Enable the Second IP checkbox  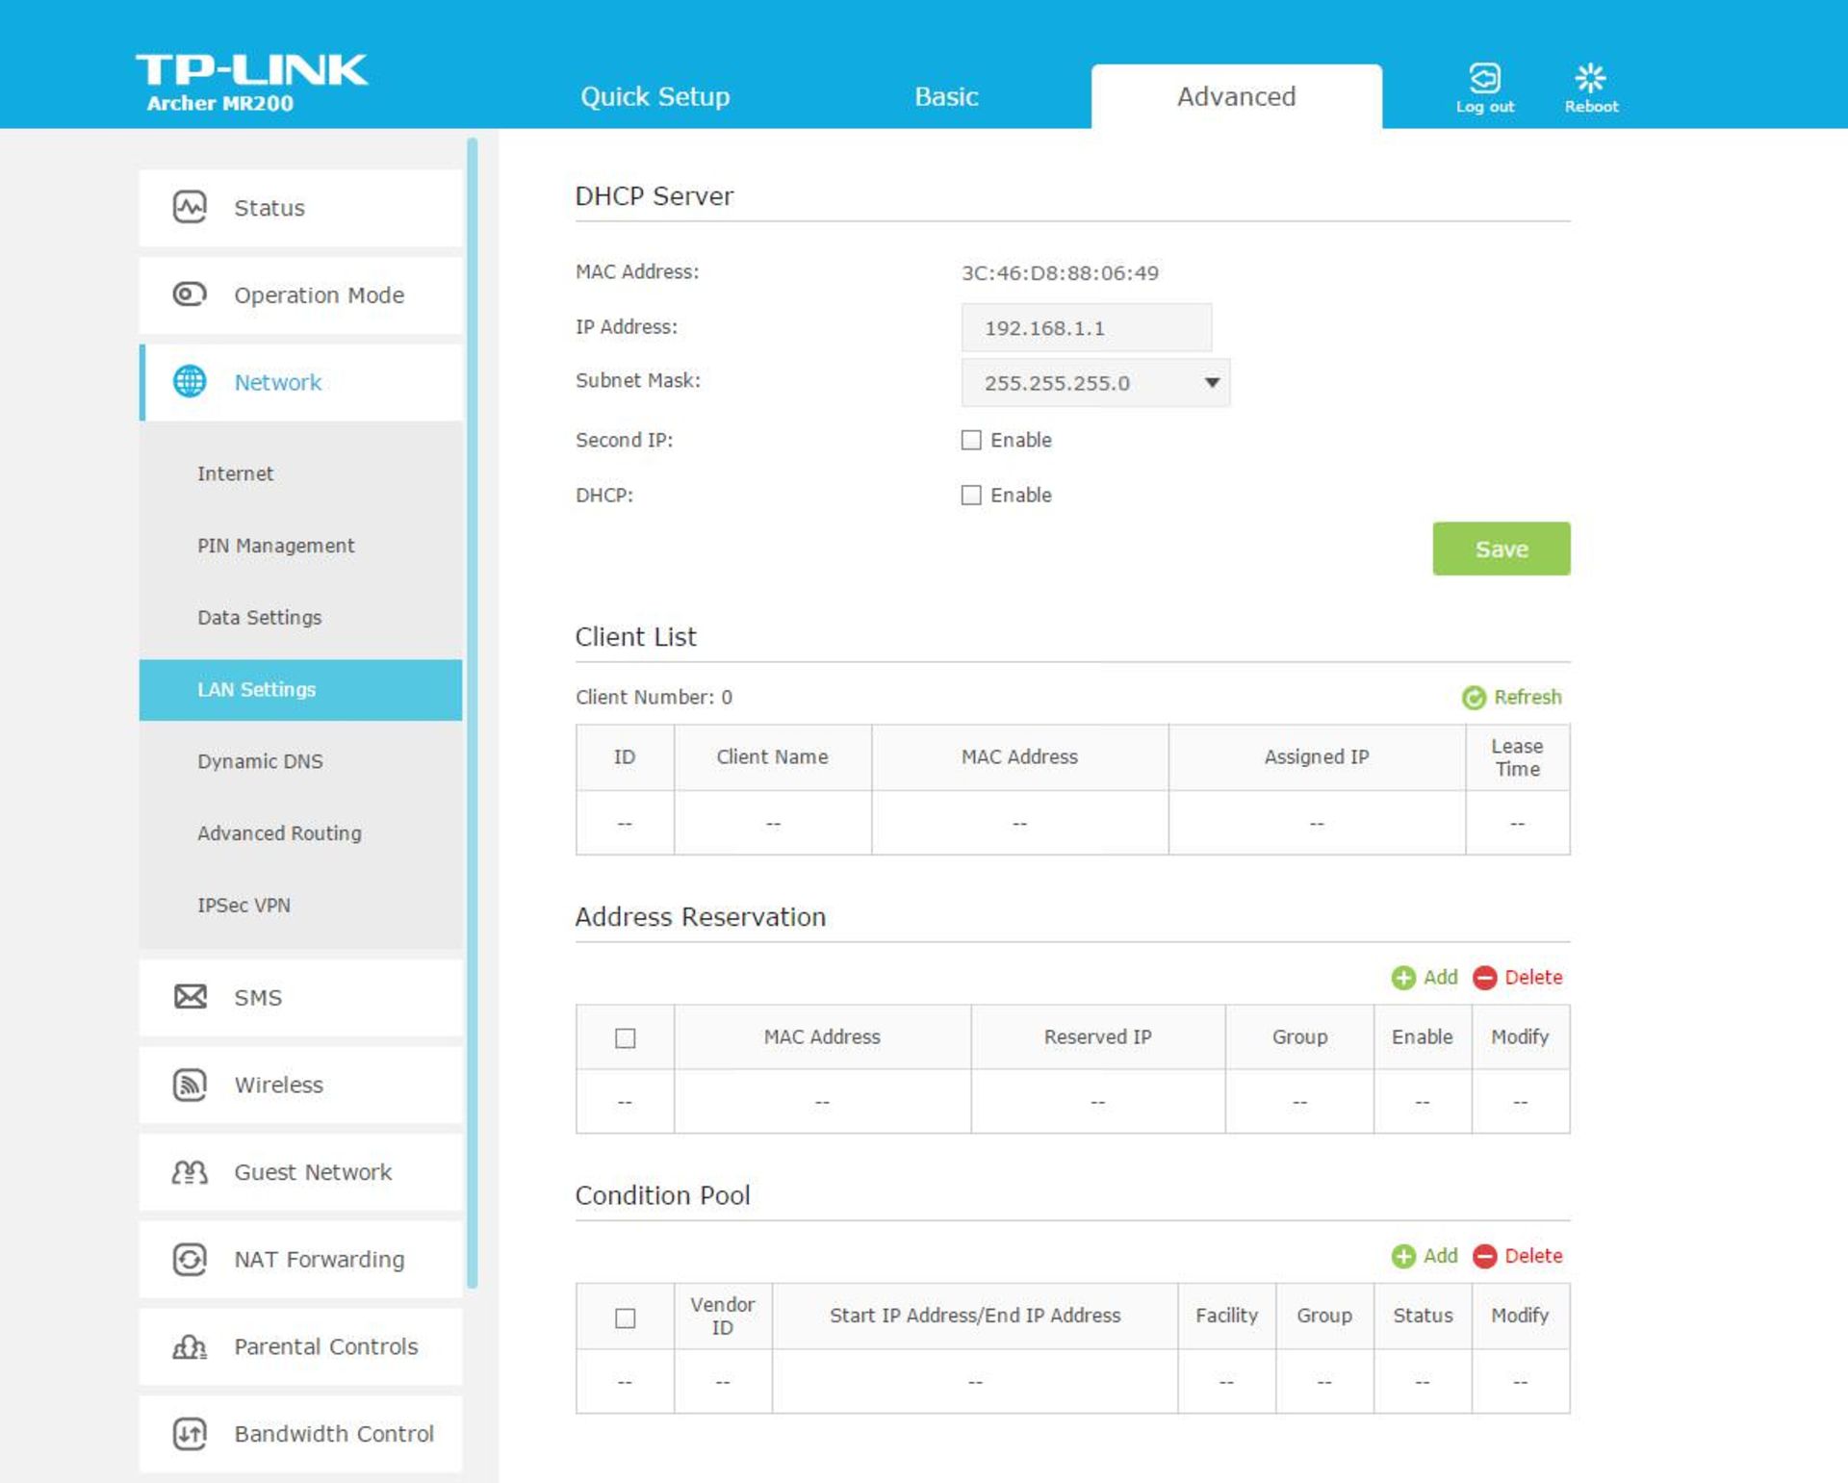click(x=971, y=440)
